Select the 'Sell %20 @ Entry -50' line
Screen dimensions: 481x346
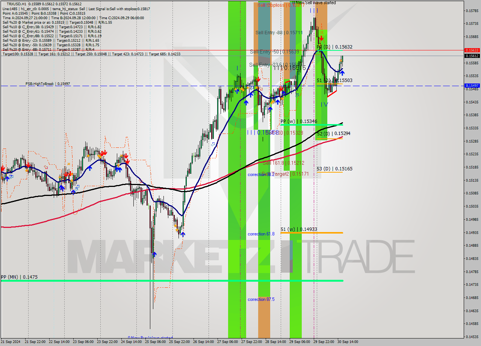click(x=51, y=45)
